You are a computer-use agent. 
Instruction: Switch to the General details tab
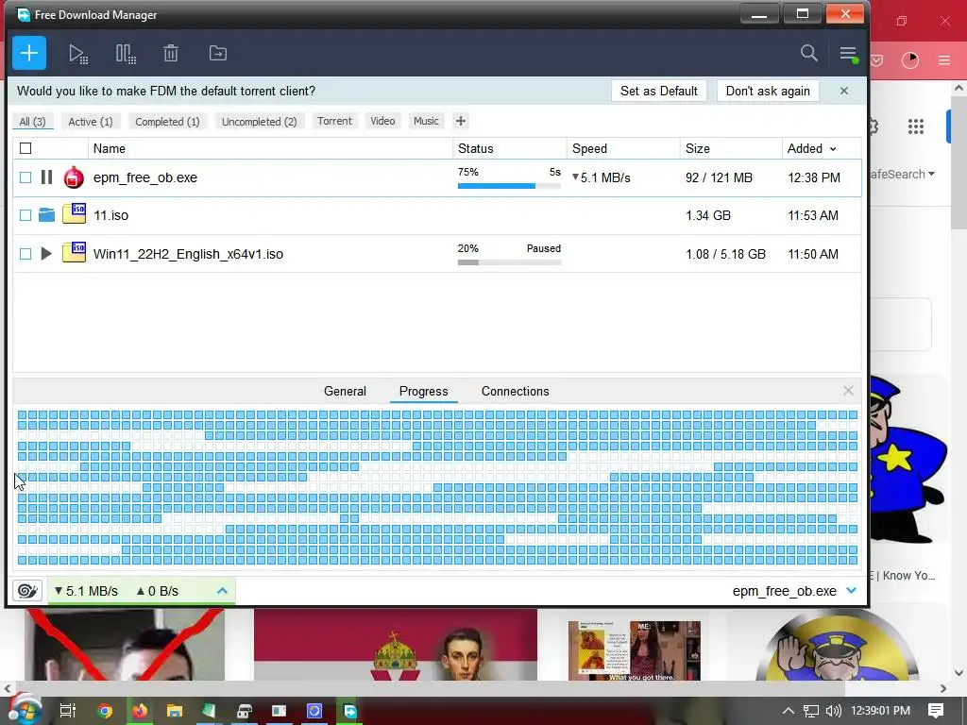(345, 391)
